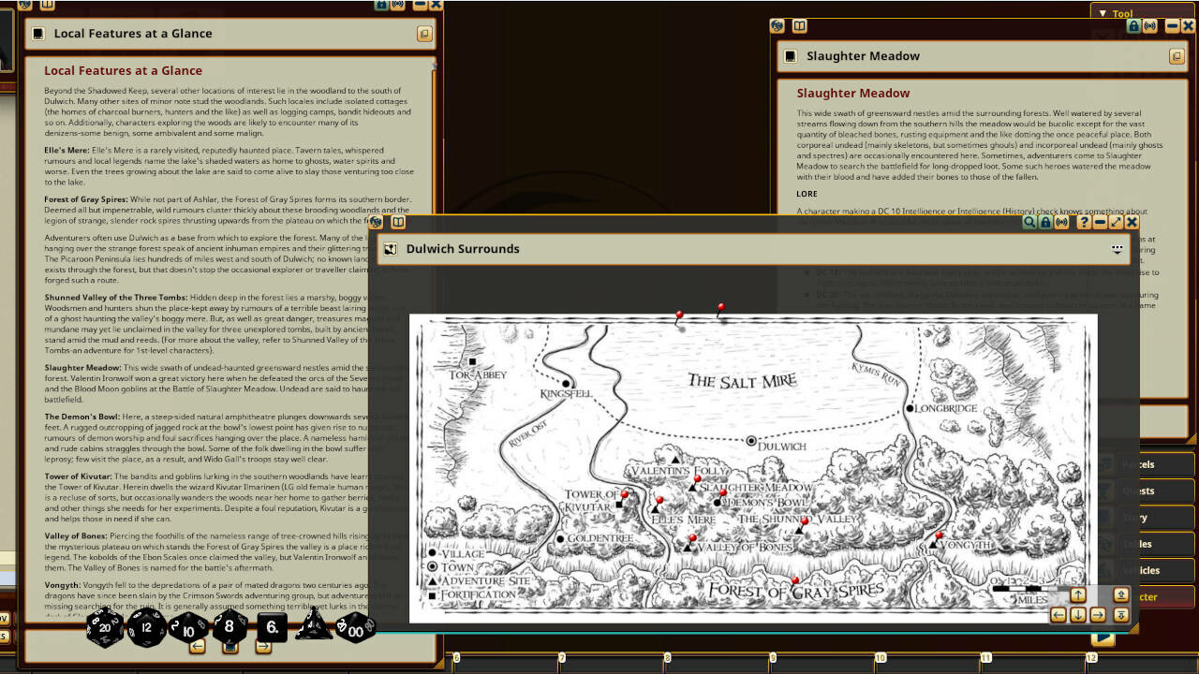Toggle the green padlock on Slaughter Meadow window
Viewport: 1199px width, 674px height.
(x=1133, y=26)
